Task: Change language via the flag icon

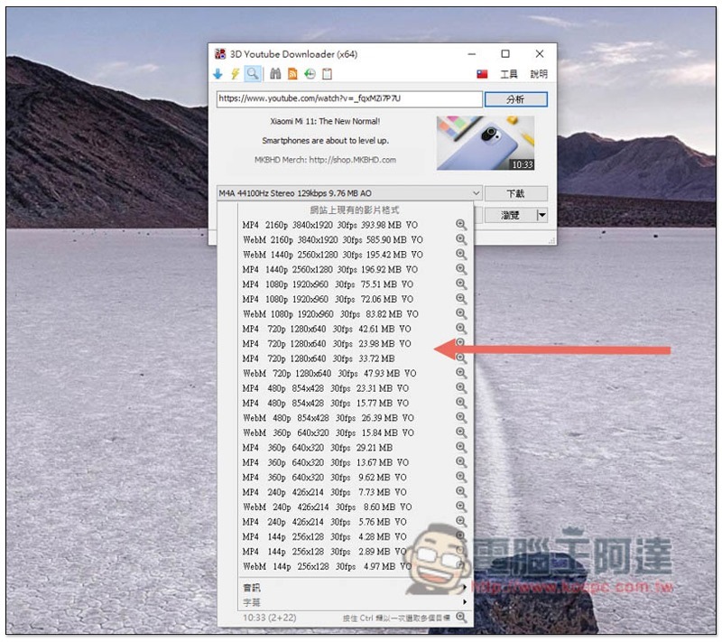Action: pos(482,74)
